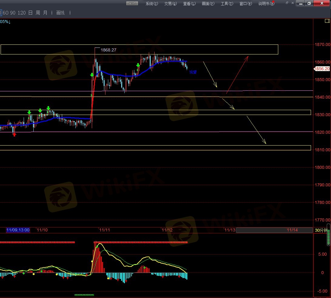Click the toolbar grip after 画线

tap(70, 13)
